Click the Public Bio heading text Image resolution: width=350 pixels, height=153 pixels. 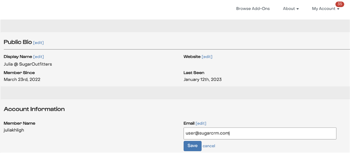(18, 42)
